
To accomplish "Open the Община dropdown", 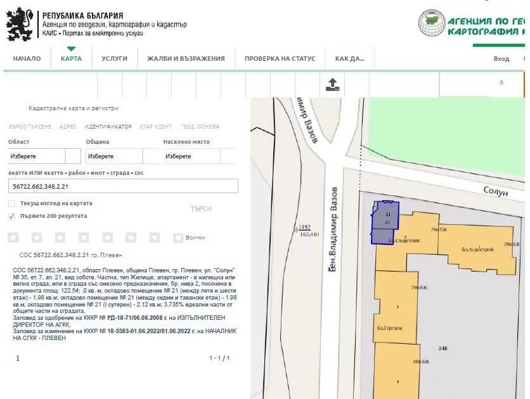I will tap(122, 156).
